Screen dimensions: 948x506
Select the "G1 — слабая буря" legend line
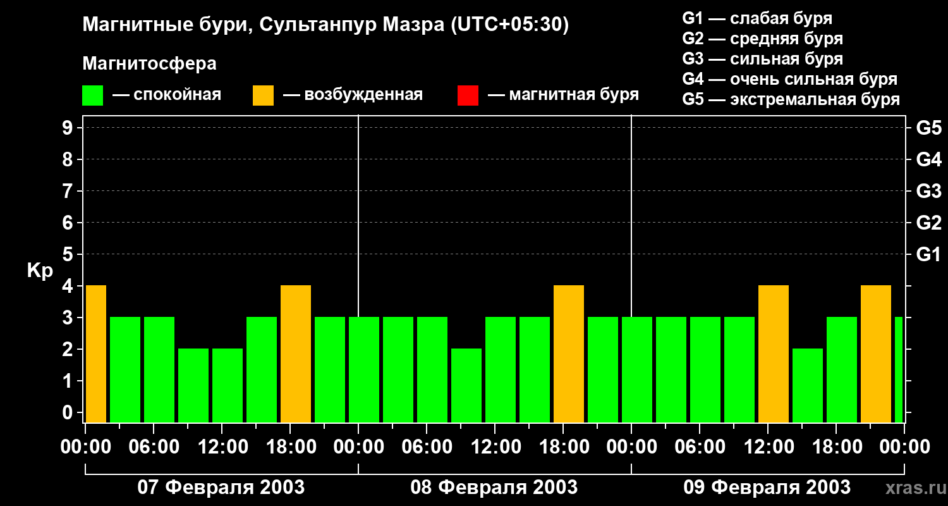[757, 18]
